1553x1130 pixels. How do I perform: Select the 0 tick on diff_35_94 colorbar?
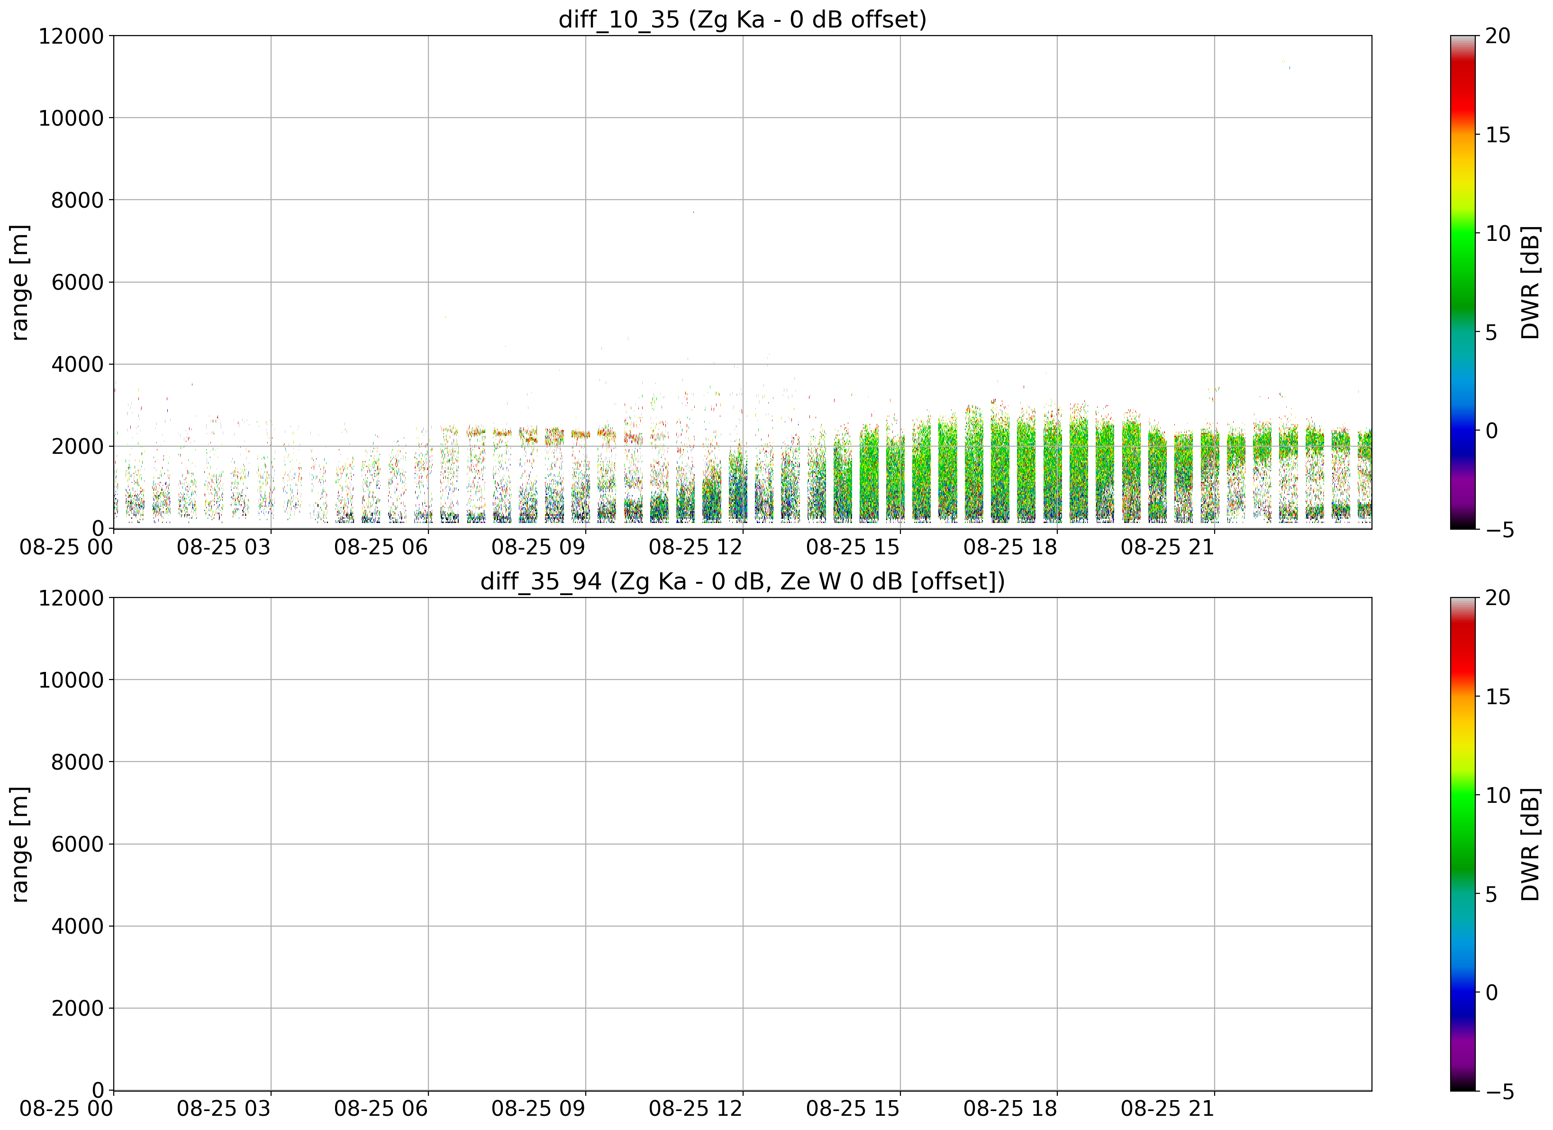pos(1491,993)
